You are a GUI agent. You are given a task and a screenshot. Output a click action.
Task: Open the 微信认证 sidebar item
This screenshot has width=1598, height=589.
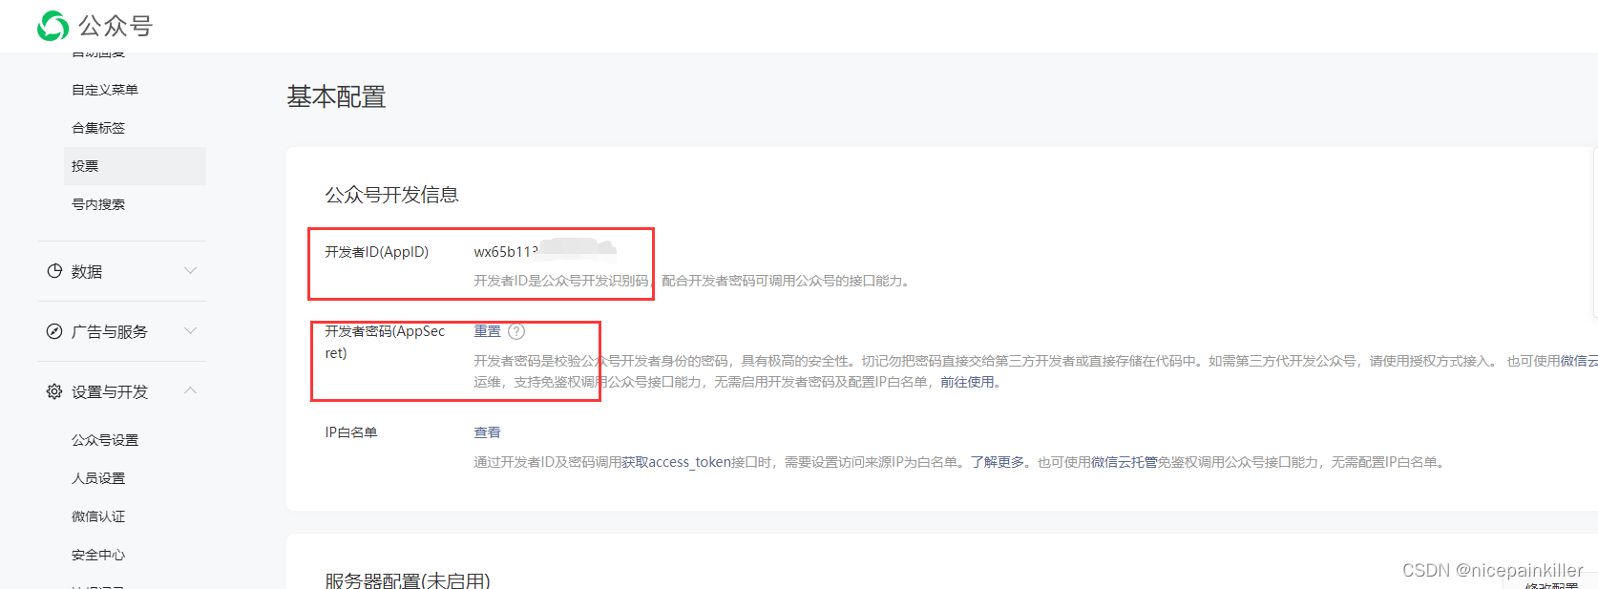point(98,516)
